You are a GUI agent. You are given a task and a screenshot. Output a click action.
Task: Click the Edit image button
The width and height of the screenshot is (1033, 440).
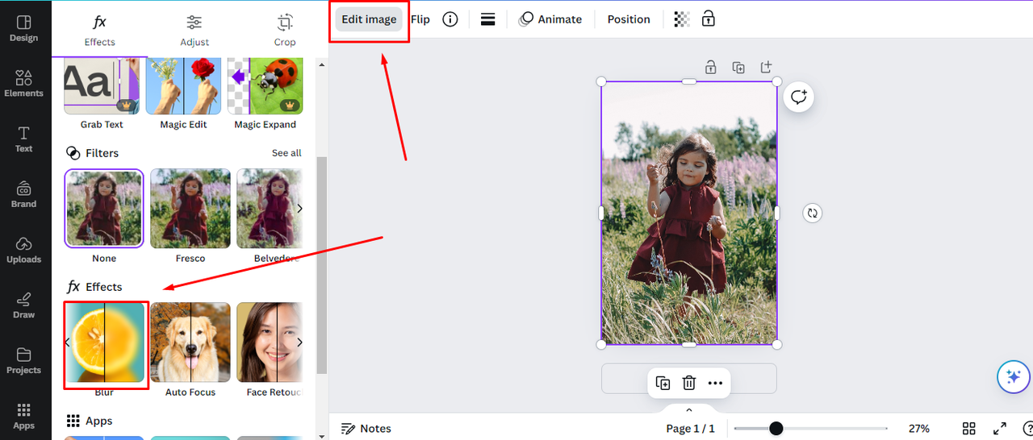(x=369, y=19)
